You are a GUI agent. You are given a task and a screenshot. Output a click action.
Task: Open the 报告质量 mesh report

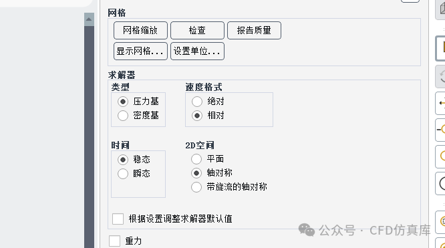pyautogui.click(x=254, y=30)
